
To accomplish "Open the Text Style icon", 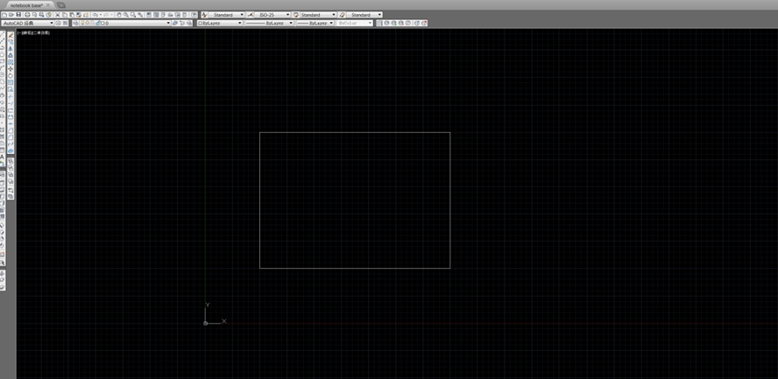I will [x=204, y=15].
